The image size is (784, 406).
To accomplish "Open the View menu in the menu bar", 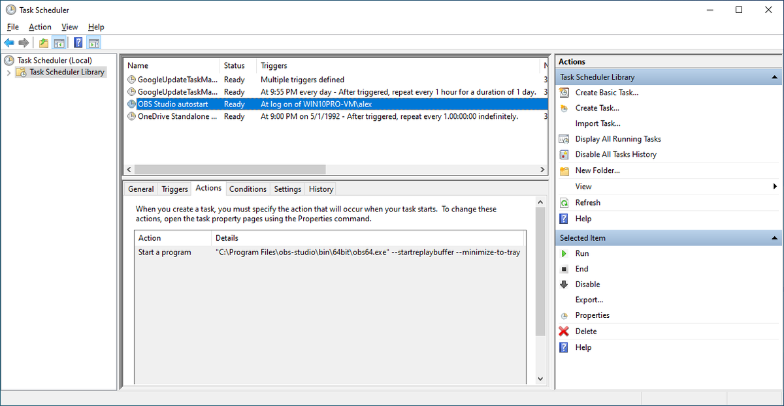I will click(x=70, y=27).
